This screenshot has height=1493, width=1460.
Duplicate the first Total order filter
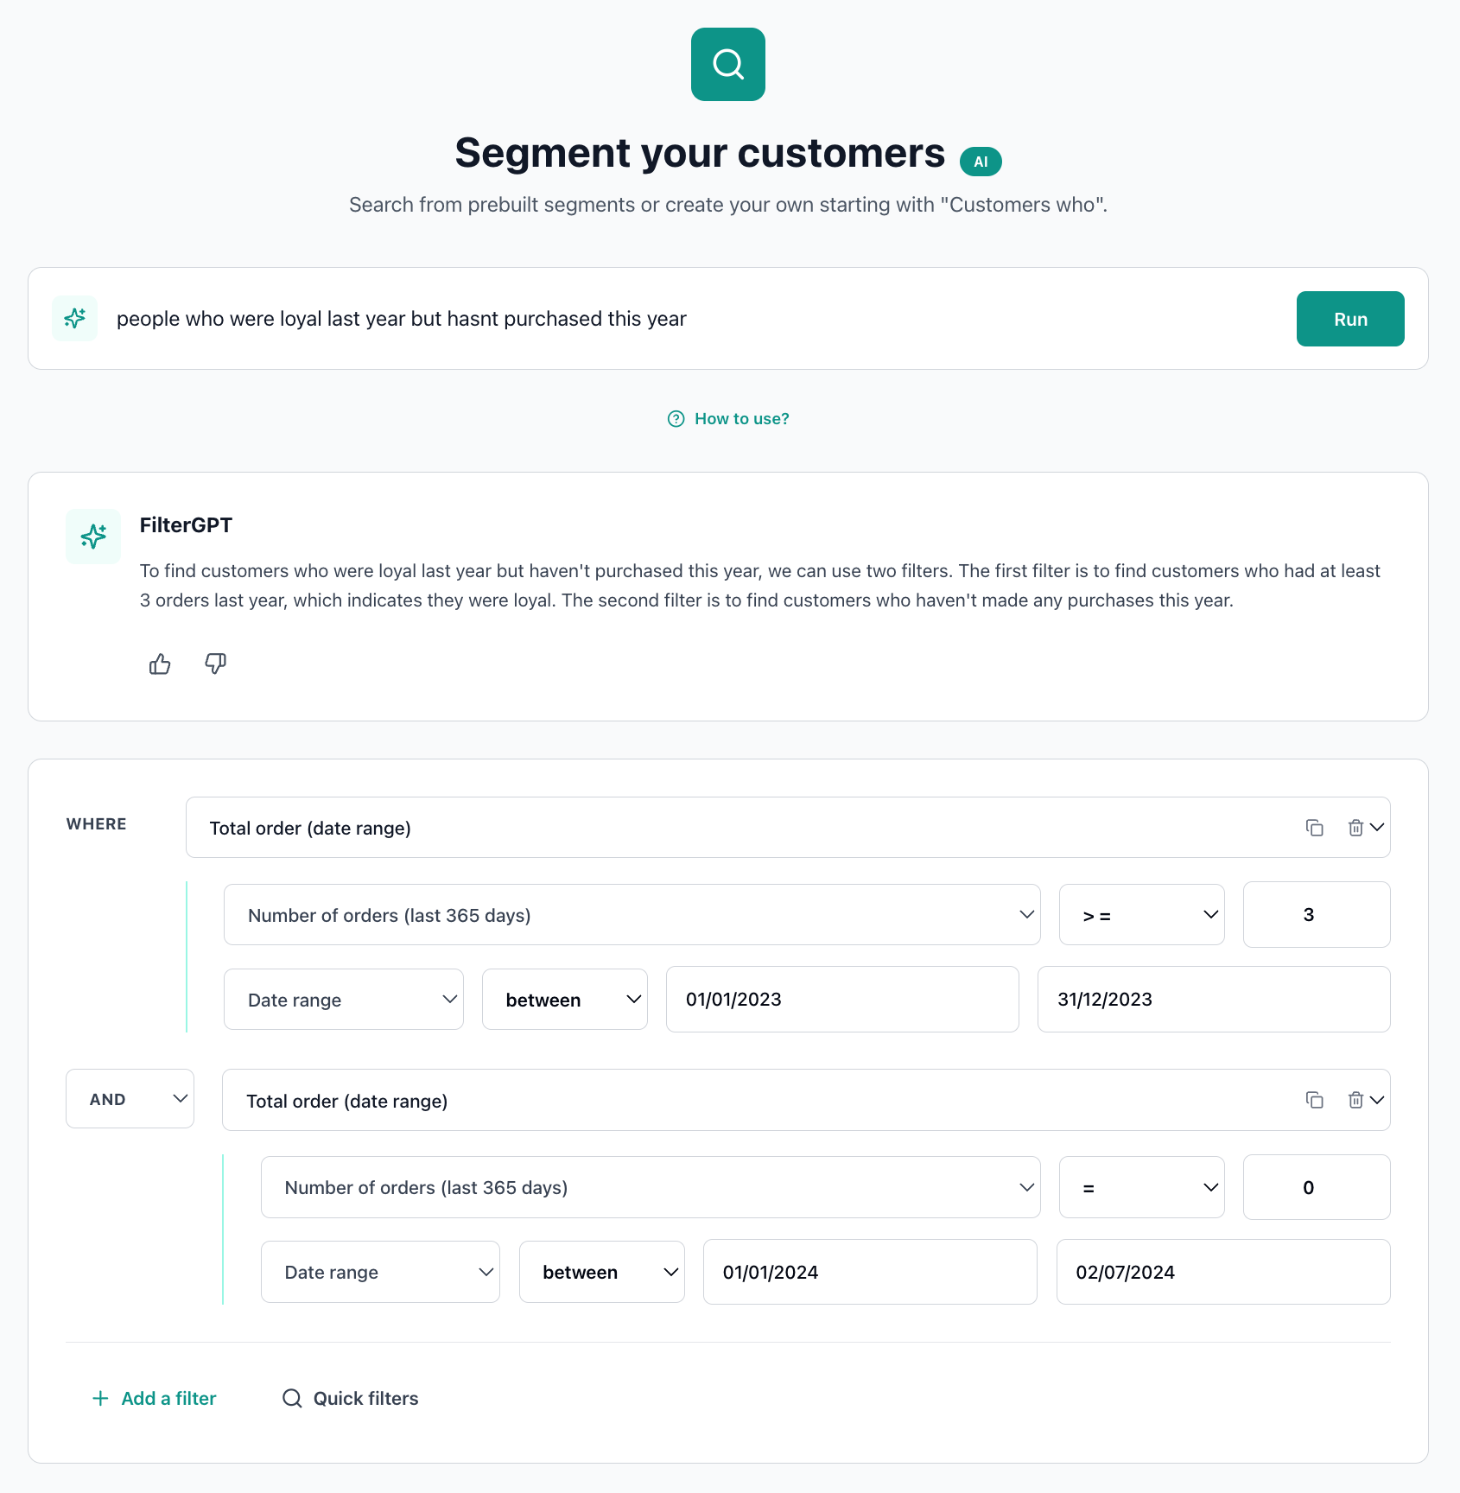click(1314, 827)
